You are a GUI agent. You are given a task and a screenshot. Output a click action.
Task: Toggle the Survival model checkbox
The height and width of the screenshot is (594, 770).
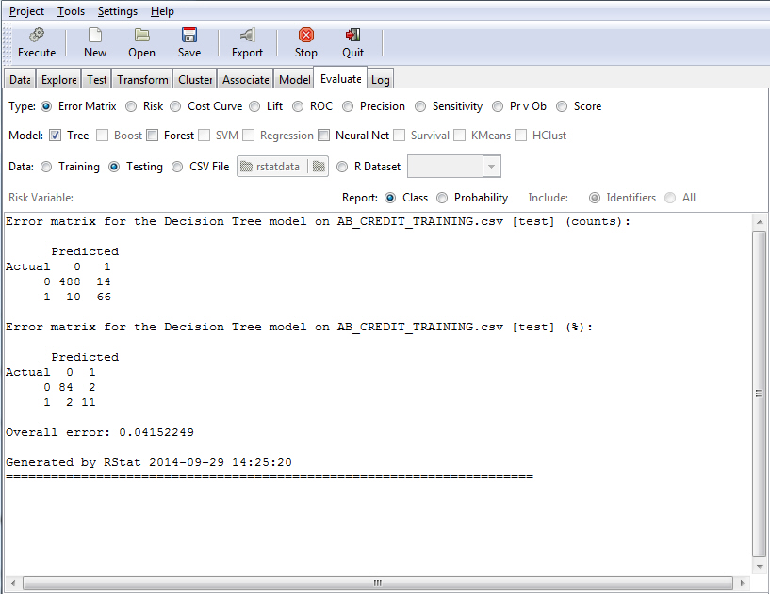[x=400, y=136]
